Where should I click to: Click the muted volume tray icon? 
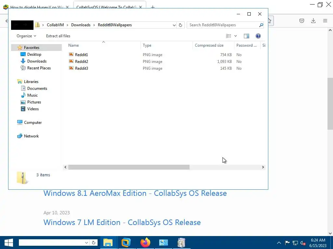[303, 243]
